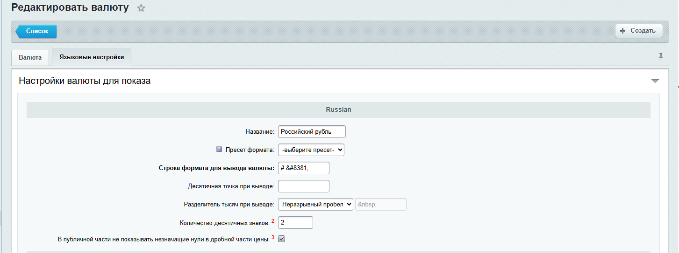The image size is (679, 253).
Task: Collapse the section using the triangle arrow
Action: tap(655, 81)
